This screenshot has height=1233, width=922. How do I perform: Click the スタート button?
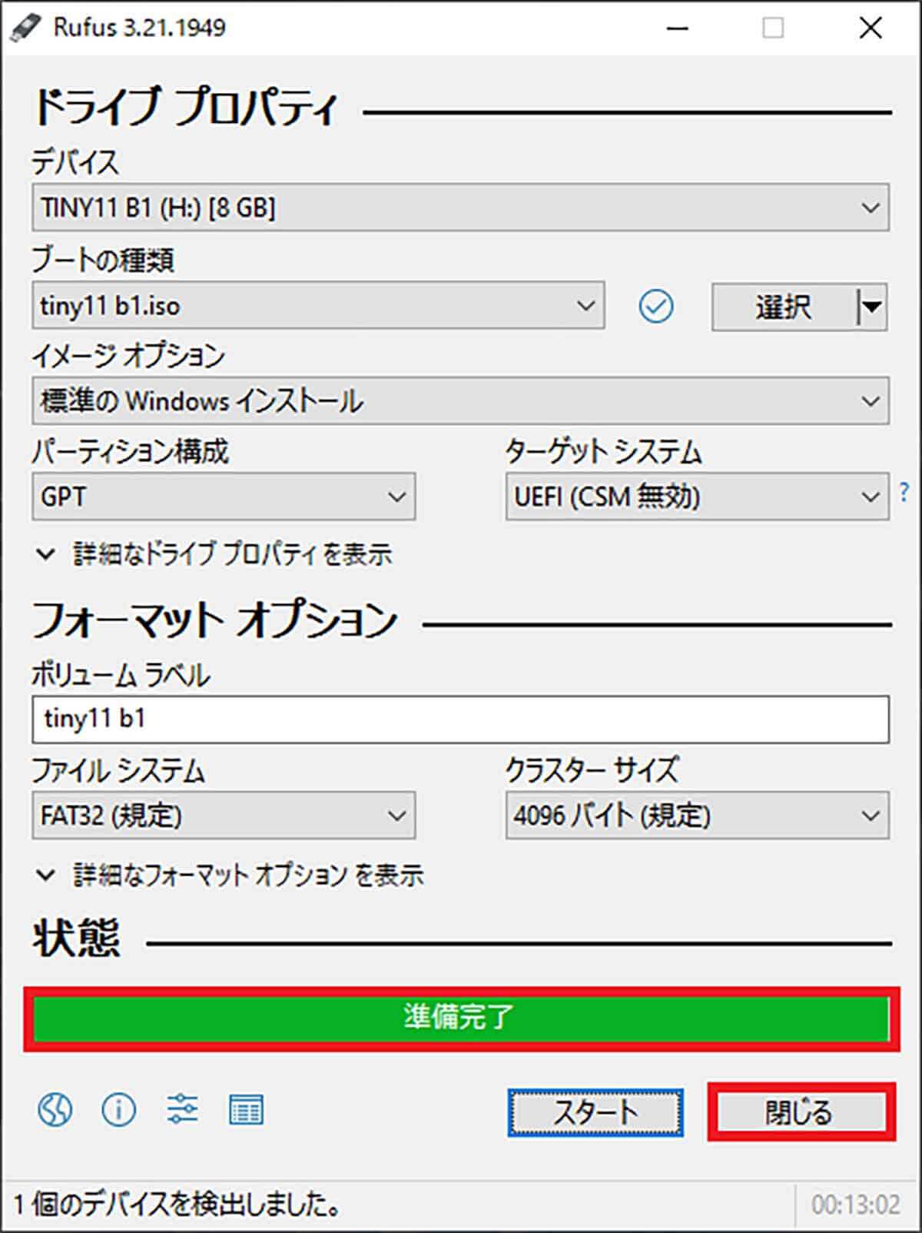click(x=595, y=1112)
